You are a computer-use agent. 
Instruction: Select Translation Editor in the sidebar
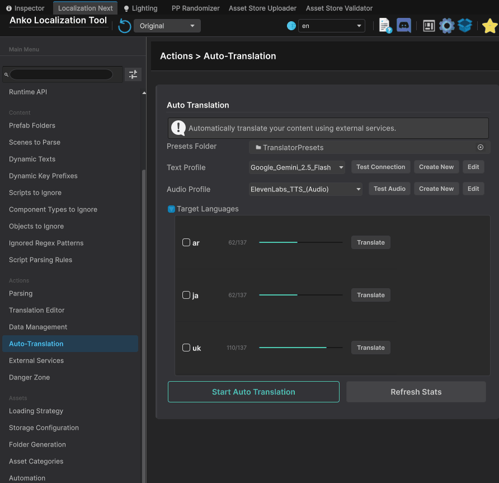coord(36,310)
